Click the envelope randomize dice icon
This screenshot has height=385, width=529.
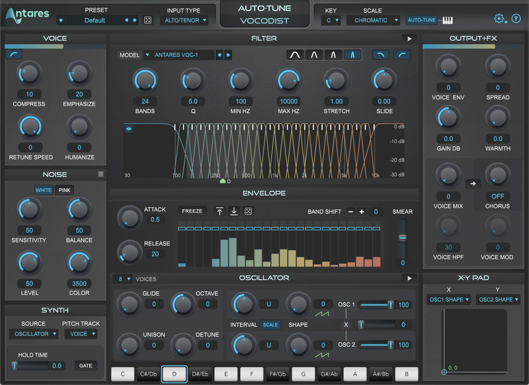click(248, 212)
